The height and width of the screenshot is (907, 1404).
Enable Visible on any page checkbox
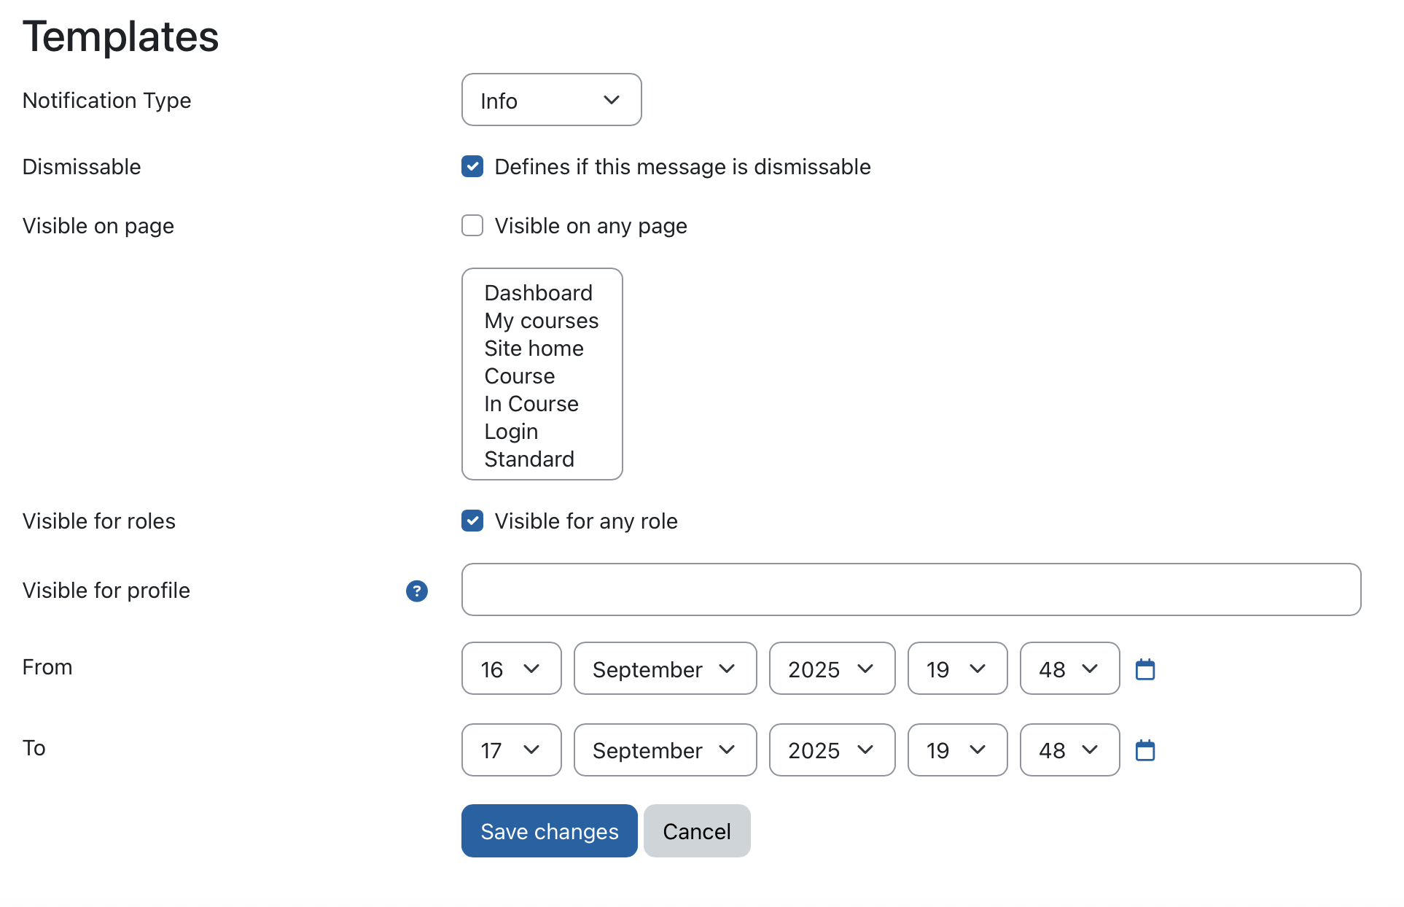(x=472, y=225)
